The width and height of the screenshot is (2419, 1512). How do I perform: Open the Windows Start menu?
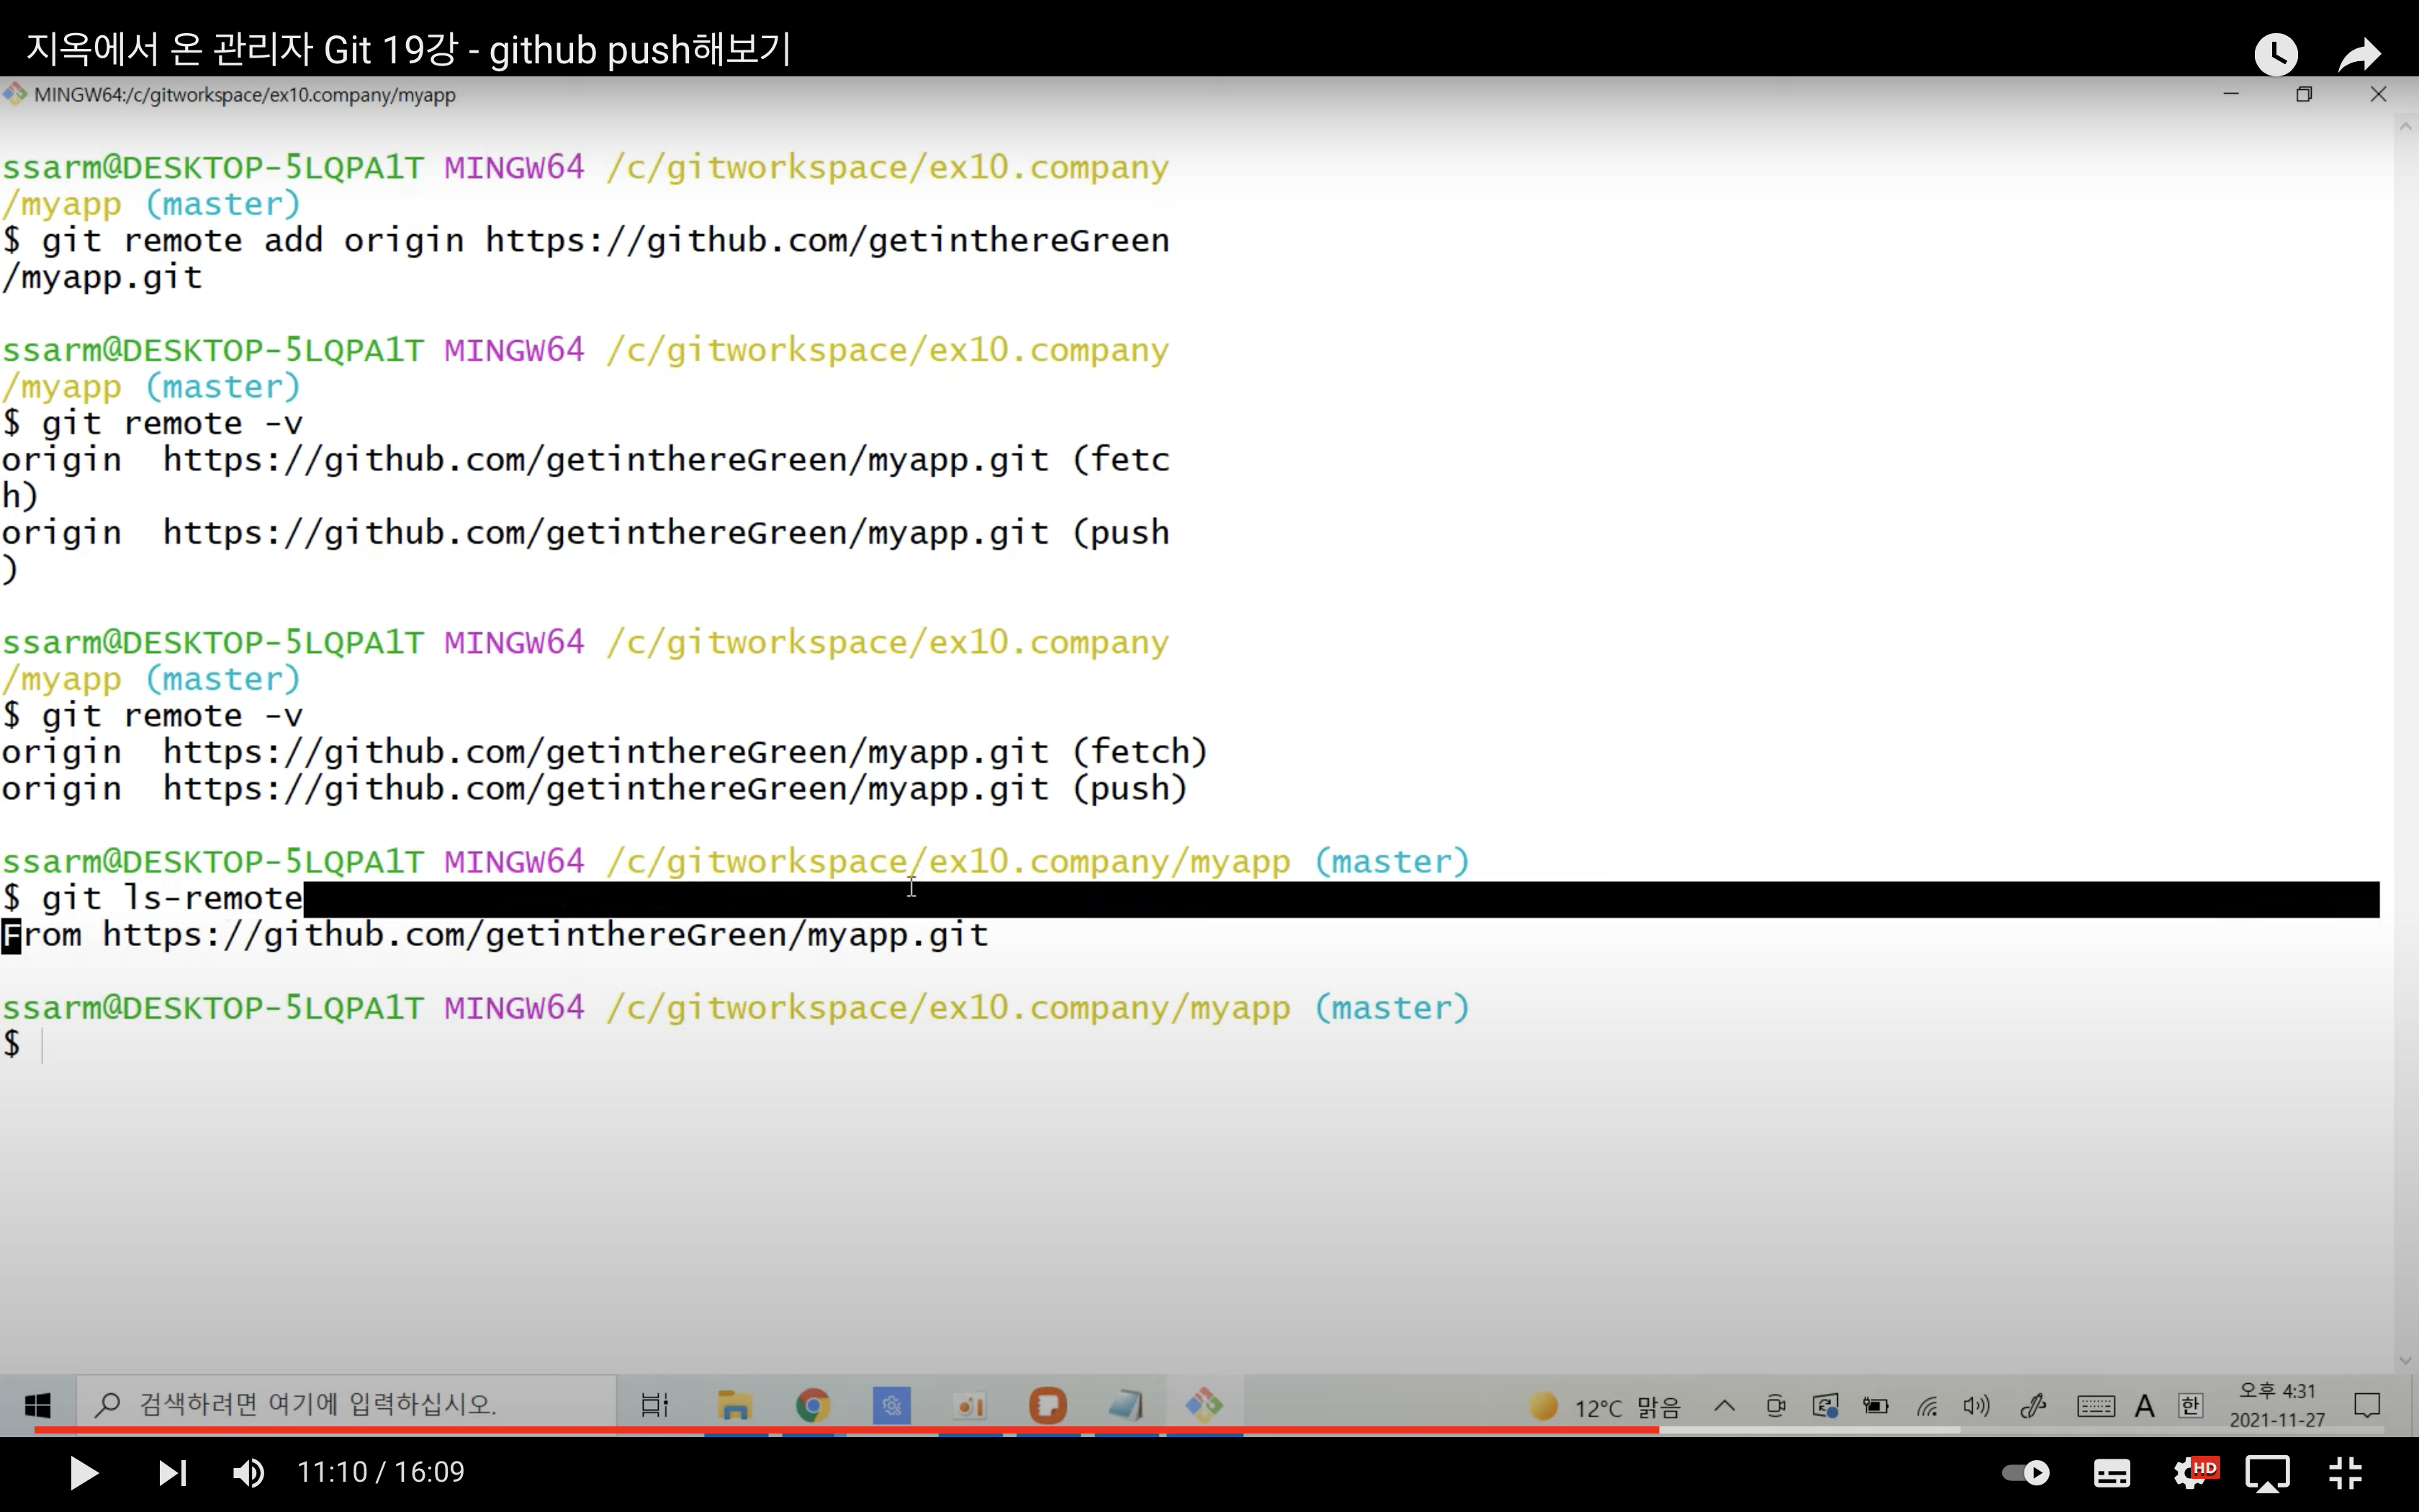[37, 1405]
